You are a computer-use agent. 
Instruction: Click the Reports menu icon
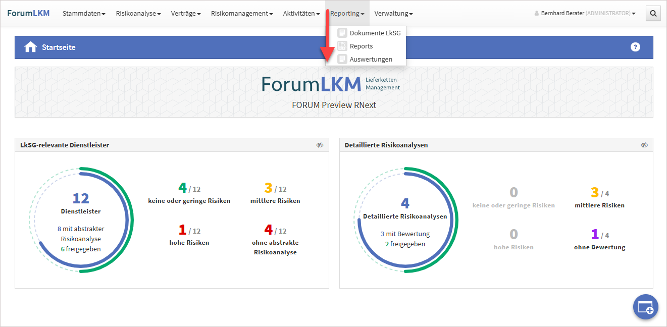[x=342, y=46]
